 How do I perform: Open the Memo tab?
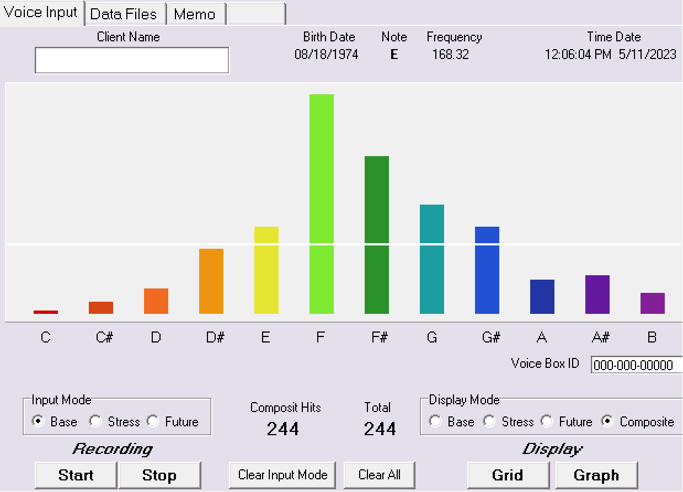pyautogui.click(x=196, y=13)
